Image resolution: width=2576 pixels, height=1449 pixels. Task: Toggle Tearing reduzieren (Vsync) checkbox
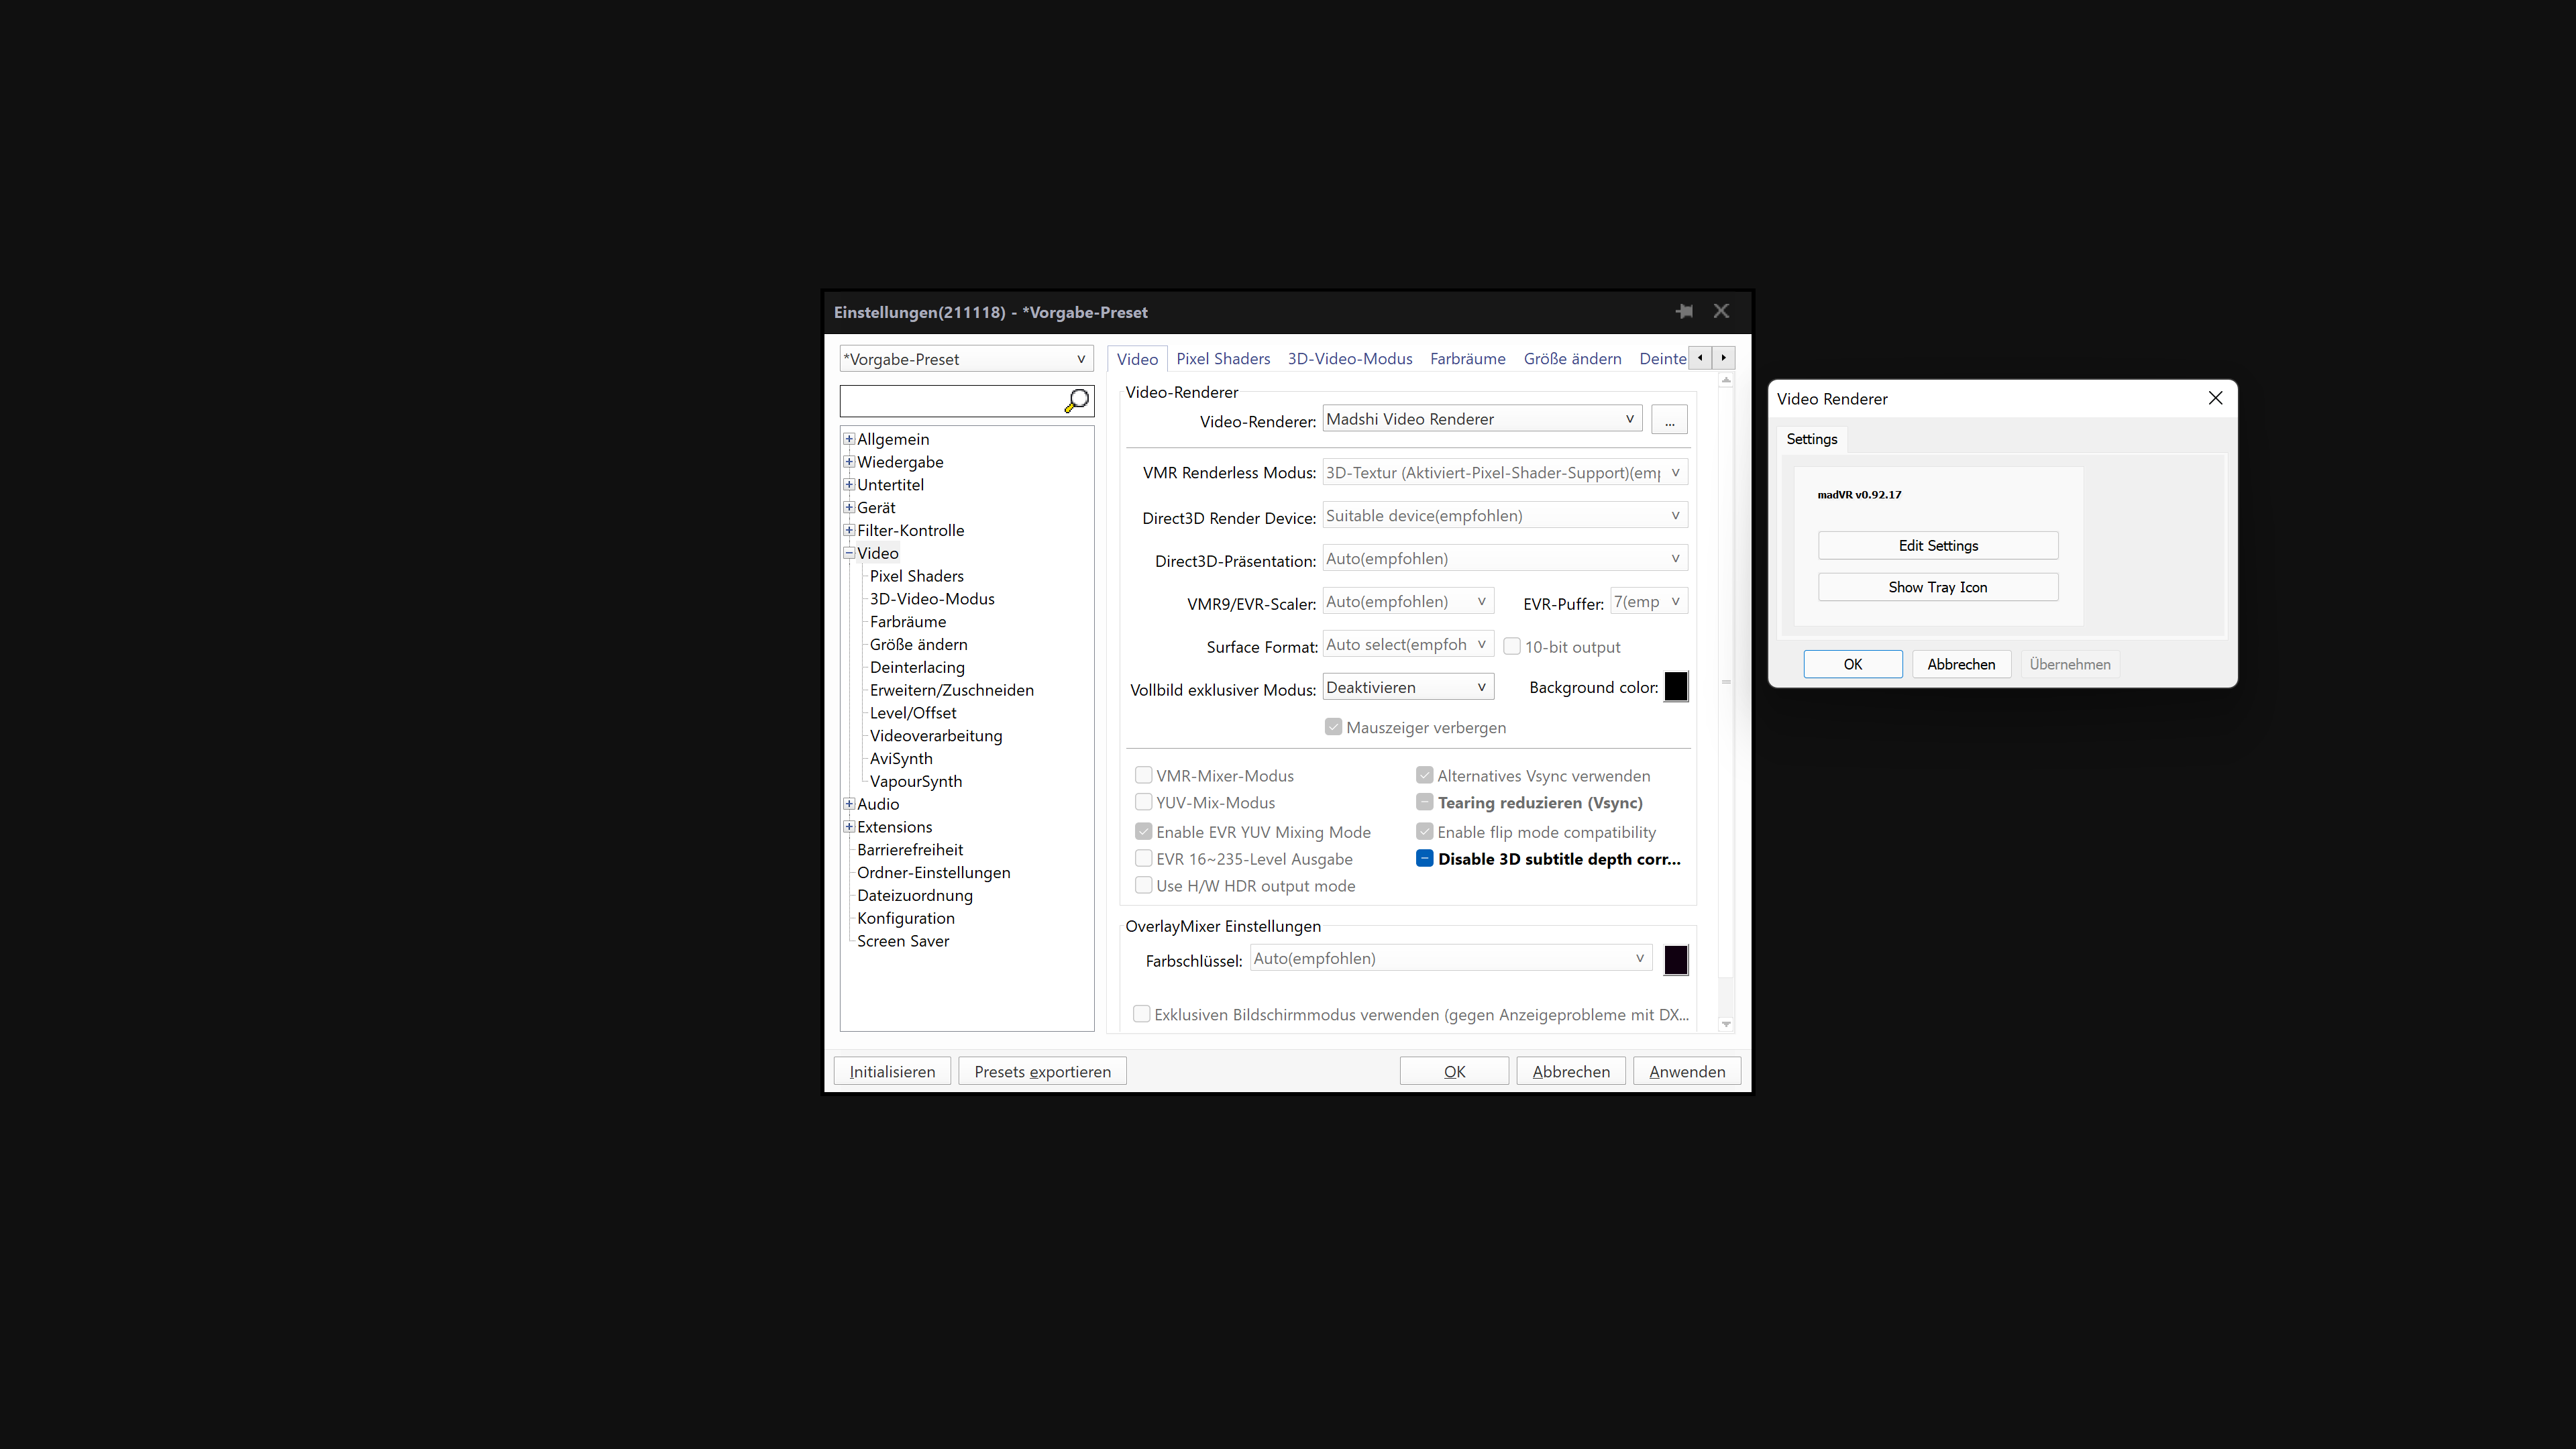[x=1425, y=803]
